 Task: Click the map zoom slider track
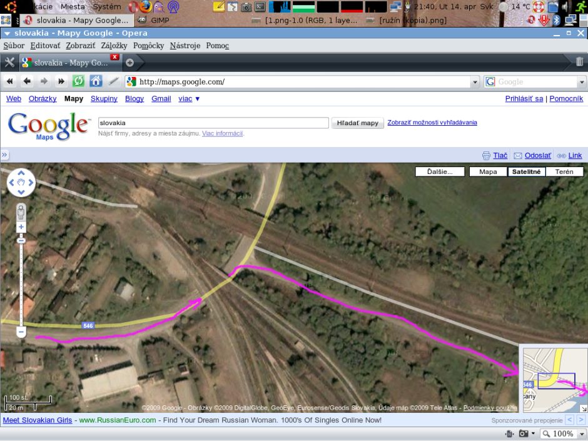pos(21,281)
